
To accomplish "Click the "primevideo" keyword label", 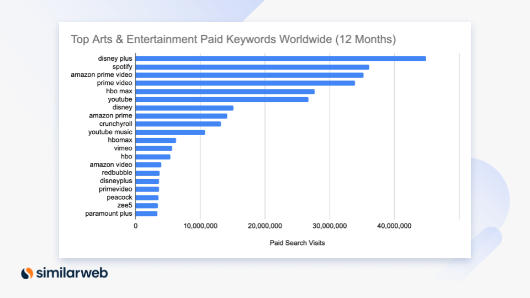I will (x=115, y=189).
